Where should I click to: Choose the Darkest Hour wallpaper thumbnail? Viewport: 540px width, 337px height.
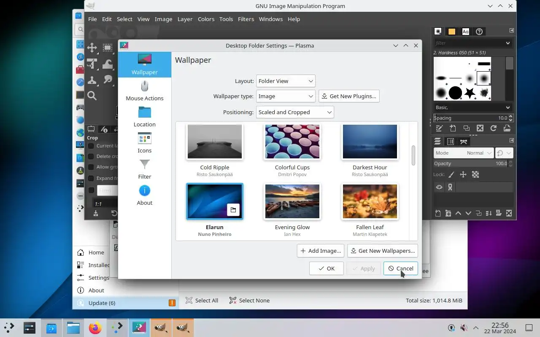370,142
